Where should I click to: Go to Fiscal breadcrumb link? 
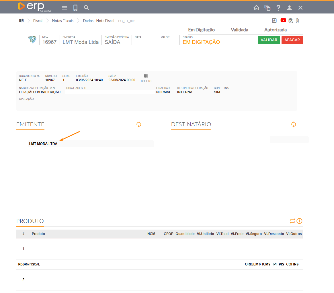click(38, 21)
